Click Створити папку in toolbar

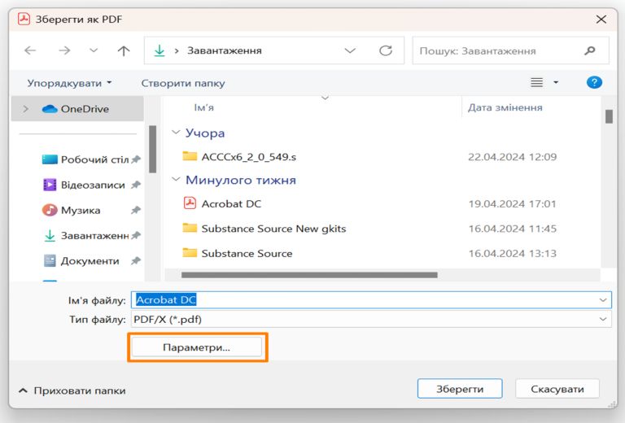[183, 83]
